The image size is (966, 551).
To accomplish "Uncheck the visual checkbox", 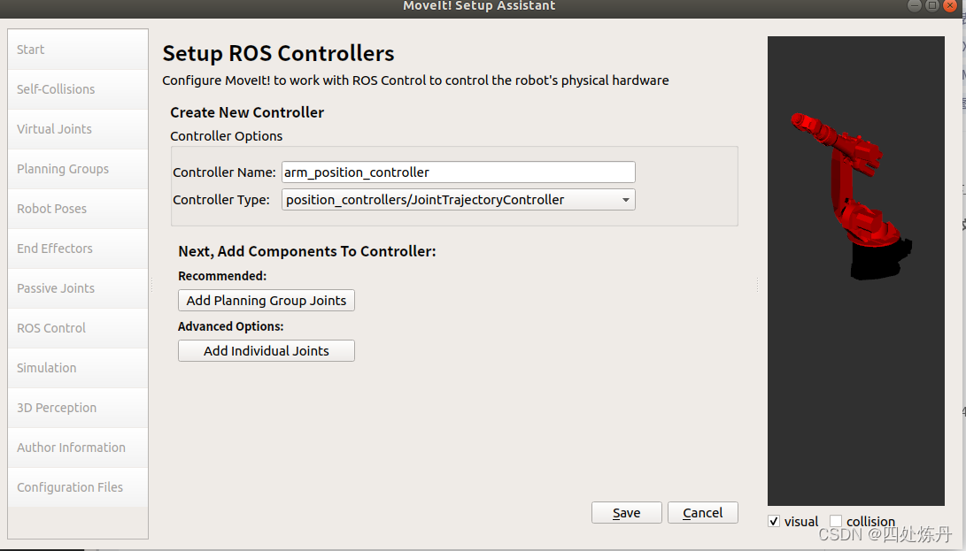I will [x=775, y=522].
